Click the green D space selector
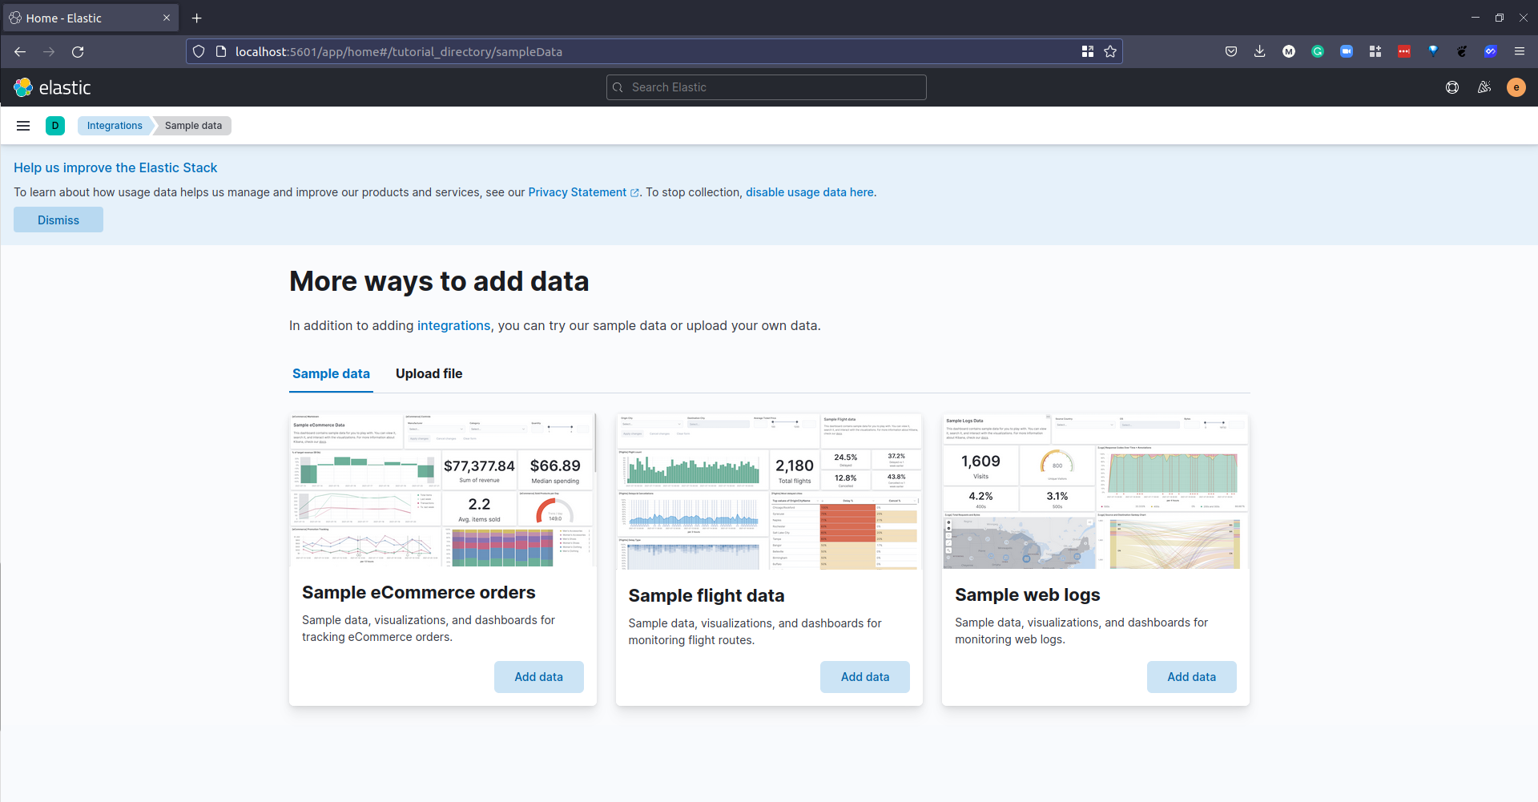1538x802 pixels. tap(55, 126)
